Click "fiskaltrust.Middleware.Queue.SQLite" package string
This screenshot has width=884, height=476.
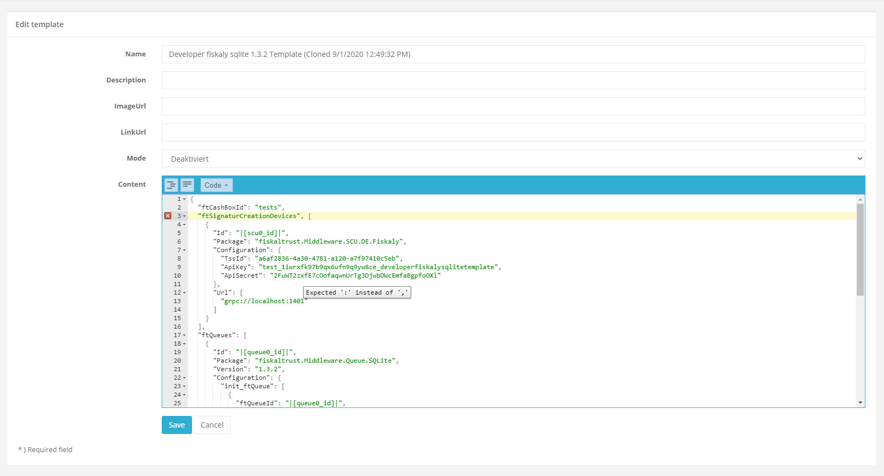(326, 361)
